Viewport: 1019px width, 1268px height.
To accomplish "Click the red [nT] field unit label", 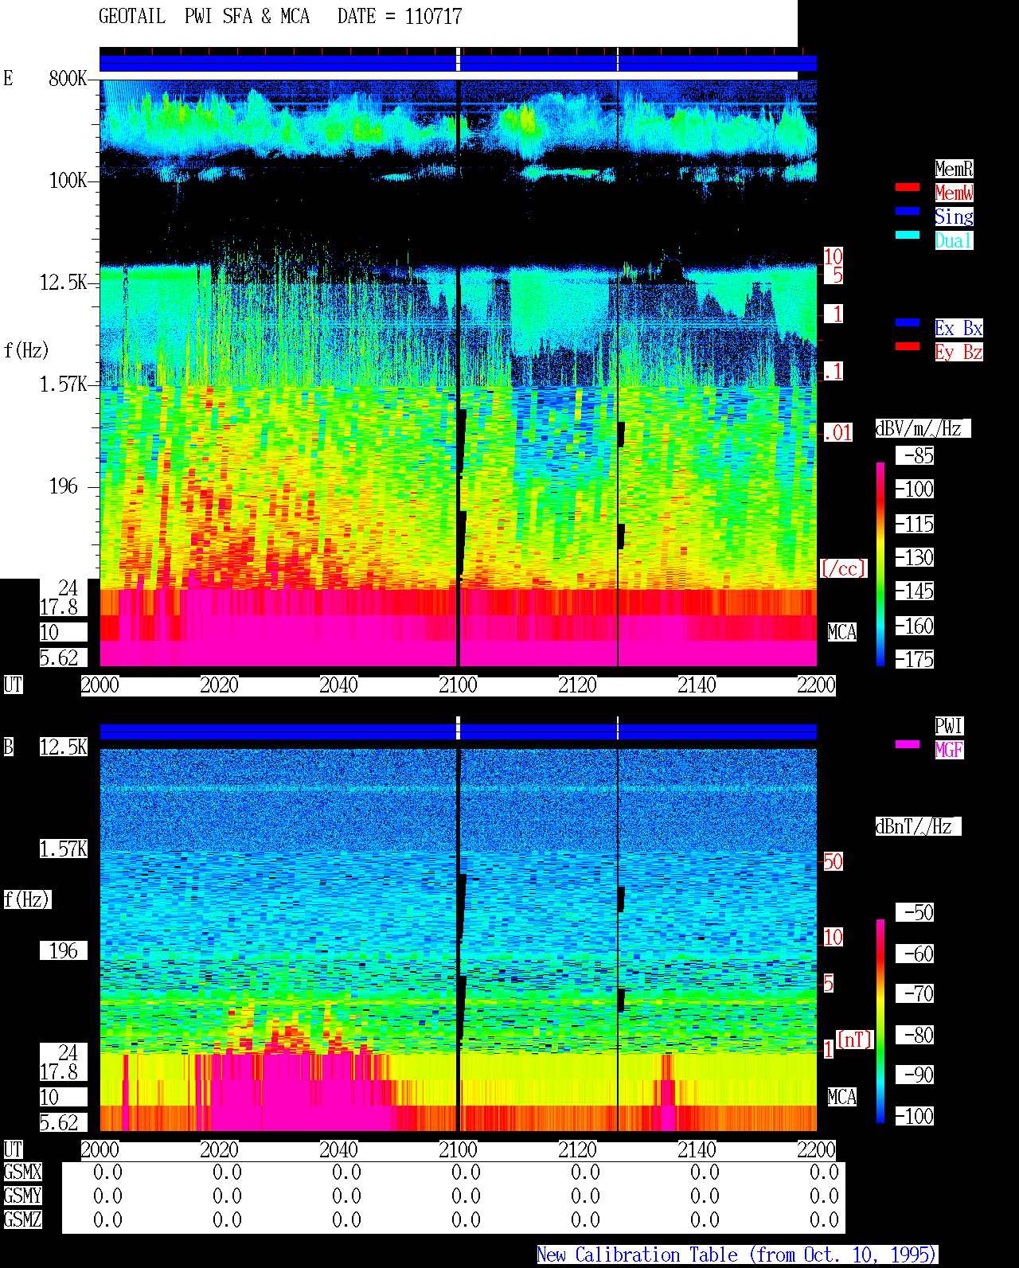I will tap(855, 1040).
